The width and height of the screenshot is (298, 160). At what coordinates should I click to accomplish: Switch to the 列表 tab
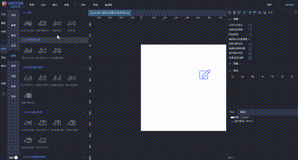232,112
